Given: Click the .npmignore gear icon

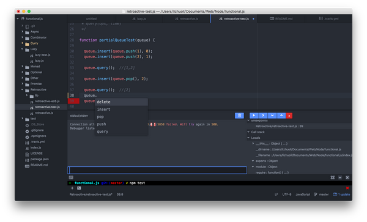Looking at the screenshot, I should tap(27, 136).
